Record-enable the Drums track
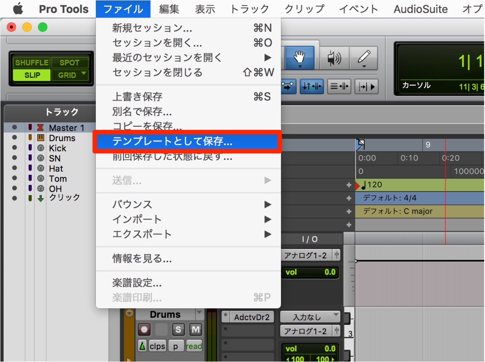This screenshot has height=362, width=485. [x=145, y=330]
